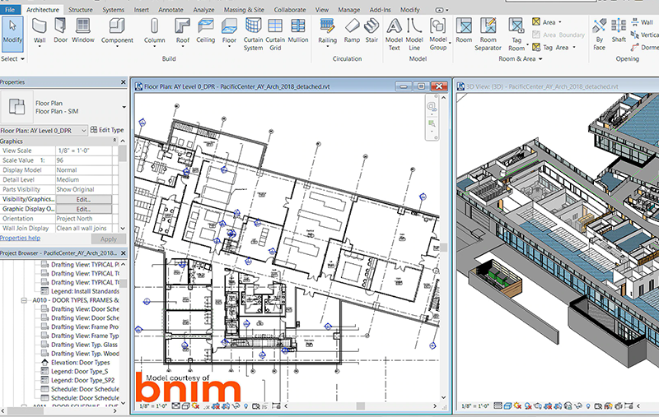Select the Tag Room tool
Image resolution: width=659 pixels, height=417 pixels.
coord(516,35)
